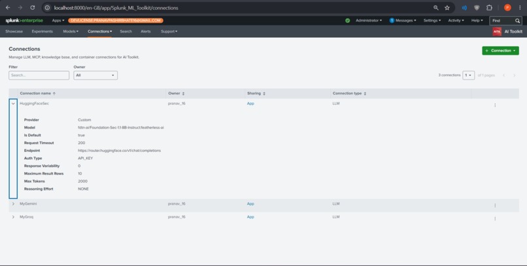The width and height of the screenshot is (527, 266).
Task: Click the site info icon in address bar
Action: coord(47,8)
